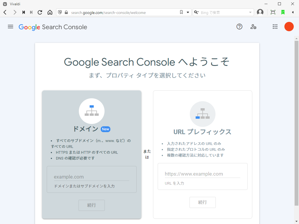Click text 複数の確認方法に対応しています
299x224 pixels.
point(195,155)
